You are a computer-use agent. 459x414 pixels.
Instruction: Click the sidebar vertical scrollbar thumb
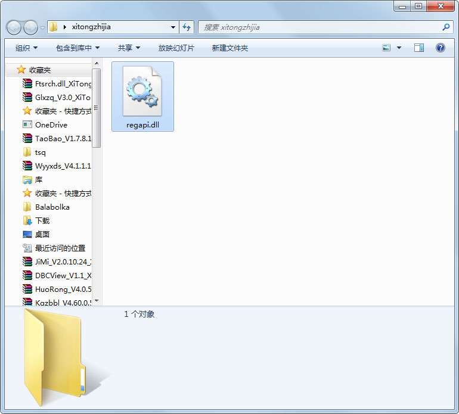[97, 108]
